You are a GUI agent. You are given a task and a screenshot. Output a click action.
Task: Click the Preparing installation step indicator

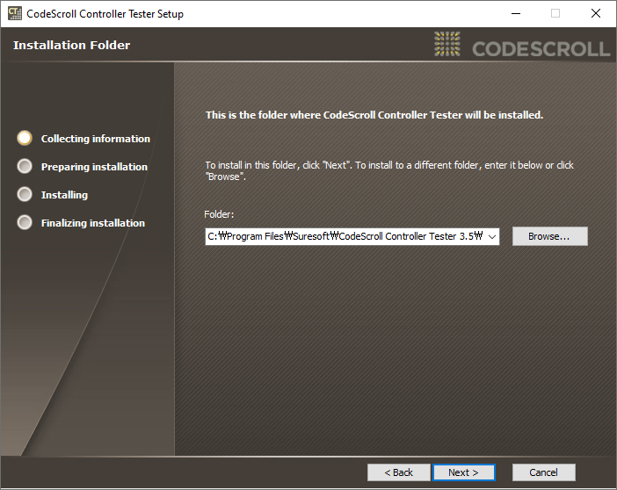click(25, 166)
